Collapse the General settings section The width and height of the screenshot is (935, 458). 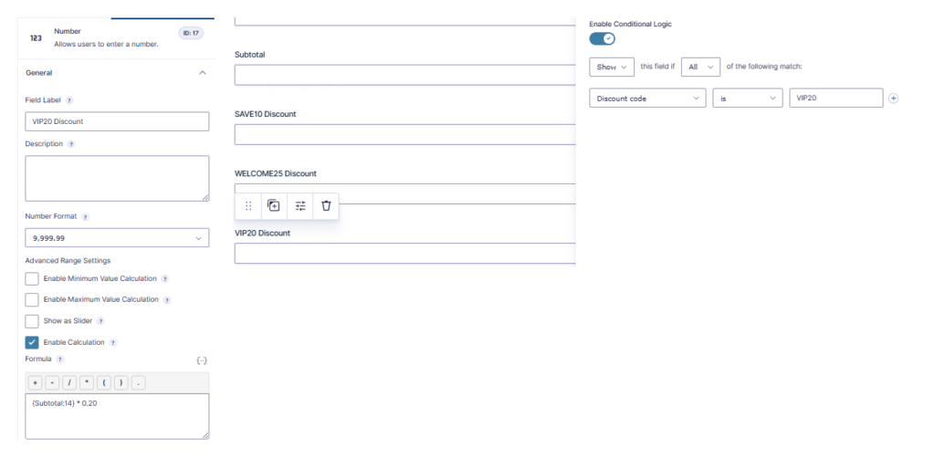coord(202,73)
